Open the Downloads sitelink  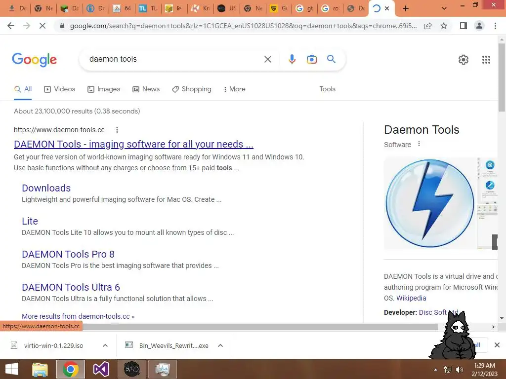tap(46, 188)
